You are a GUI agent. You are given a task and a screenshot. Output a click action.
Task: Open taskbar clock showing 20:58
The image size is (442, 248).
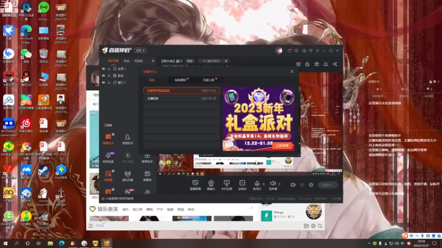tap(422, 243)
